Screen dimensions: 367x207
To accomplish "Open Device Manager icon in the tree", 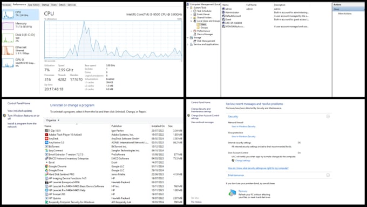I will pyautogui.click(x=195, y=34).
